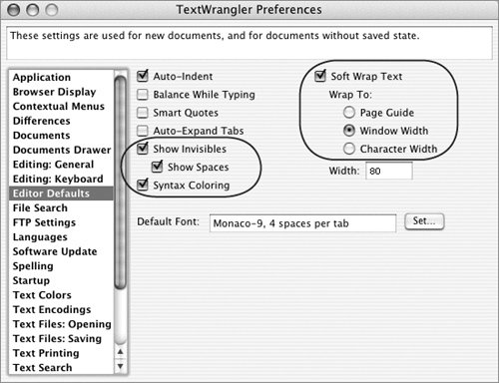Turn on Smart Quotes option
Screen dimensions: 499x383
pyautogui.click(x=143, y=113)
